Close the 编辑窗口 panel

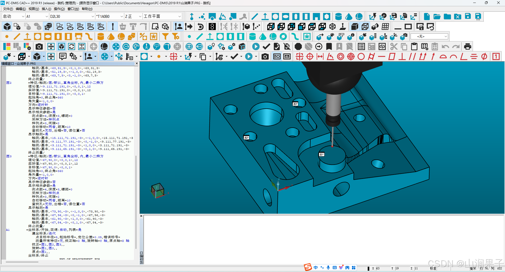137,64
